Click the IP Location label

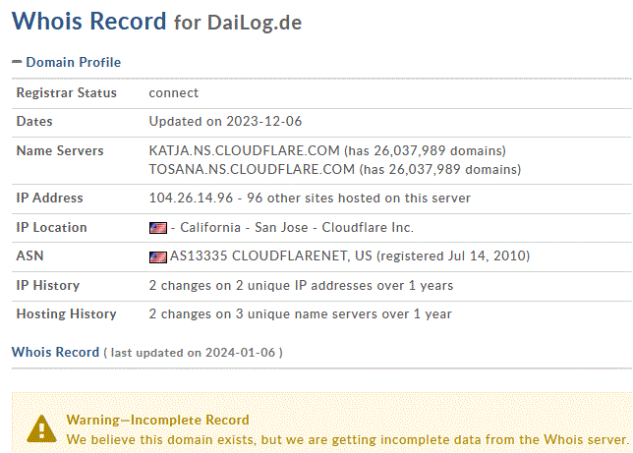51,227
